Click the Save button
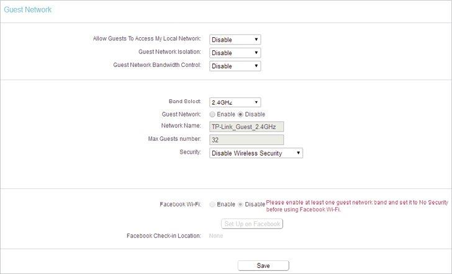The image size is (452, 274). click(x=263, y=266)
